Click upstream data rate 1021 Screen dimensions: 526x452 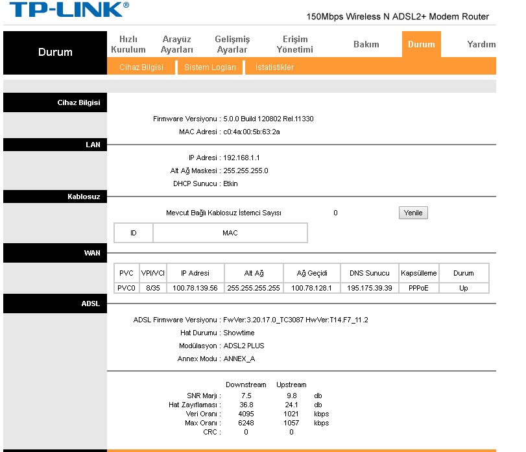(291, 414)
